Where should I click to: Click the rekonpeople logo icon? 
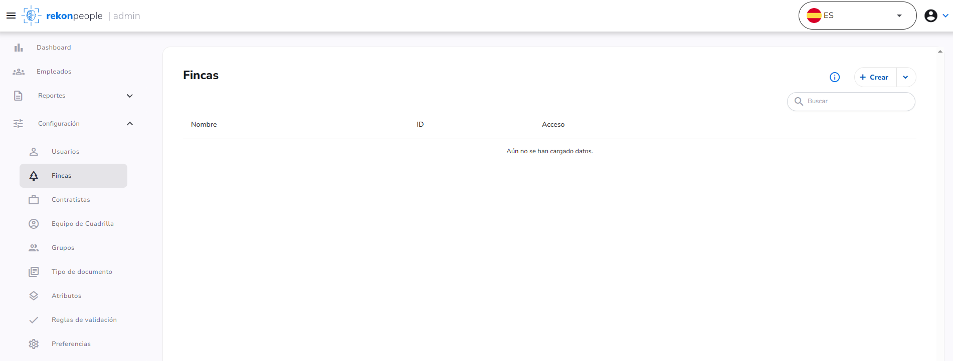tap(32, 16)
